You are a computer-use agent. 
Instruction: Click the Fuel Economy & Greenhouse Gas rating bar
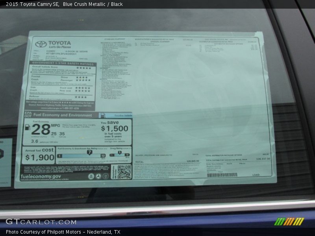(x=81, y=156)
